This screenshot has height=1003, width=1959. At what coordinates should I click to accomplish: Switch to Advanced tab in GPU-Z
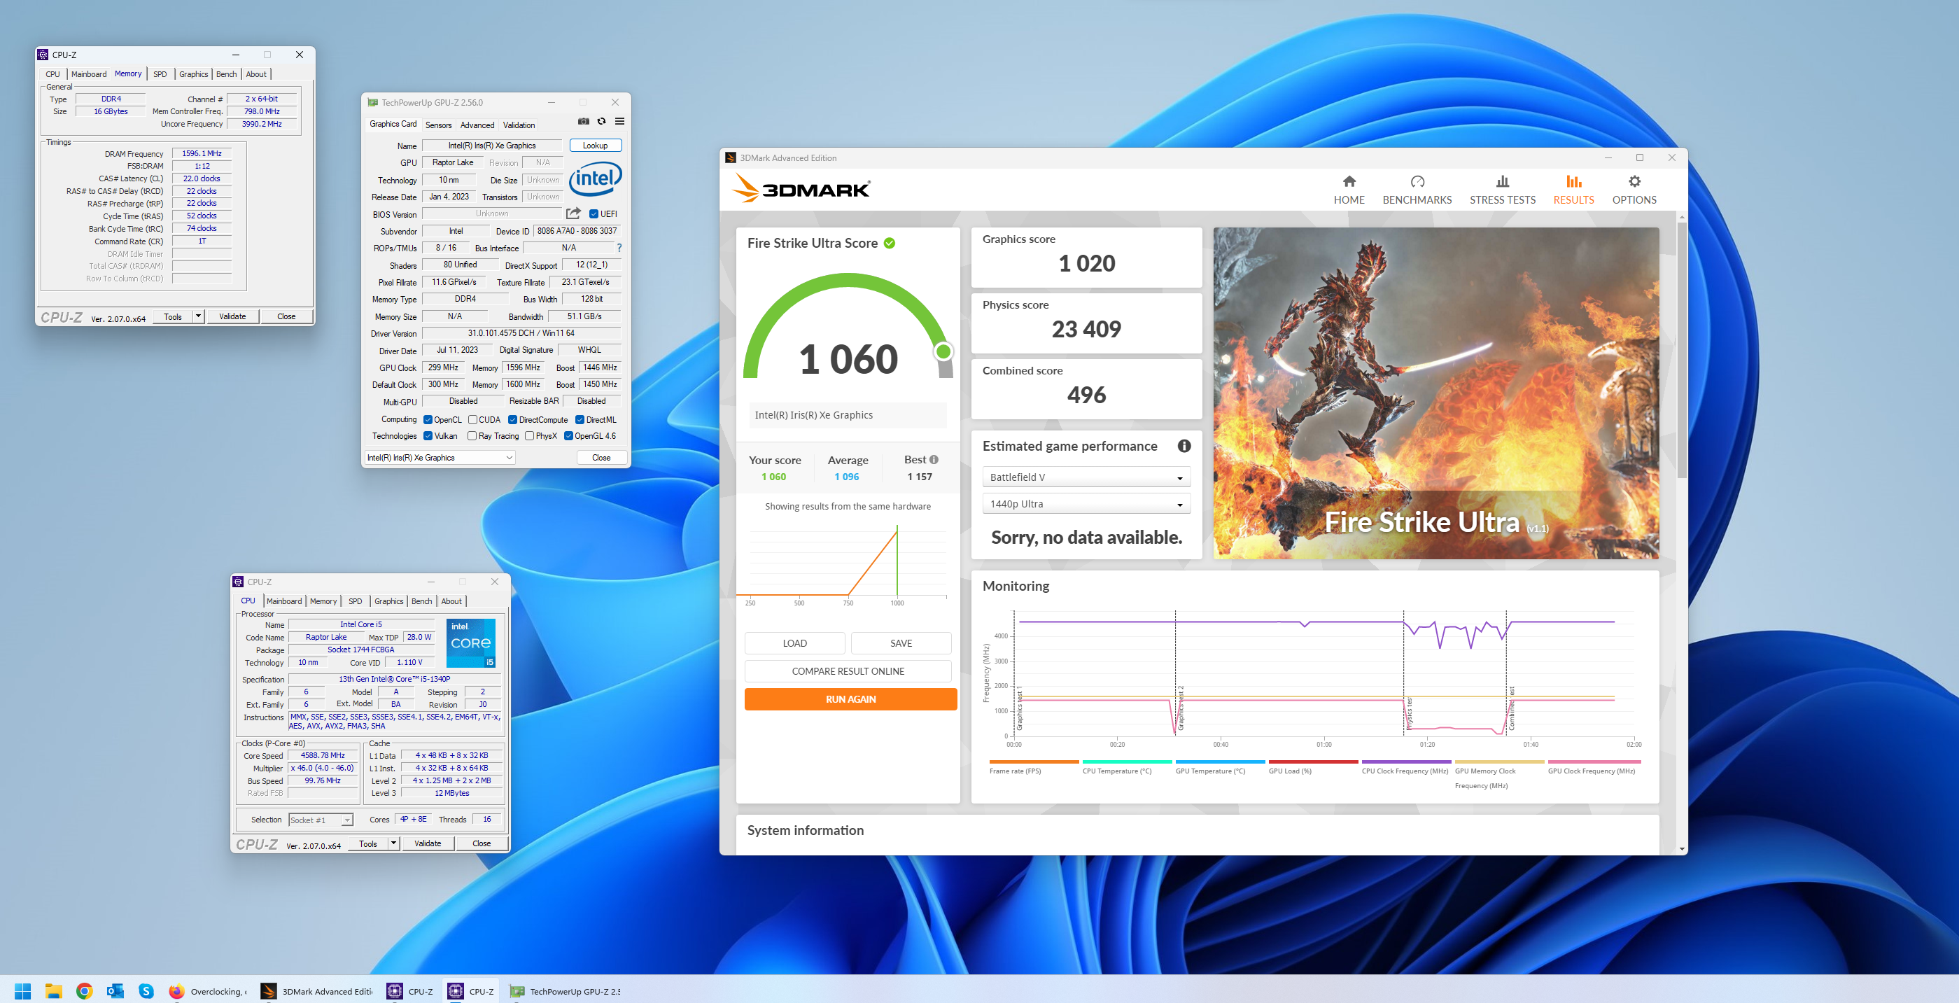tap(477, 125)
